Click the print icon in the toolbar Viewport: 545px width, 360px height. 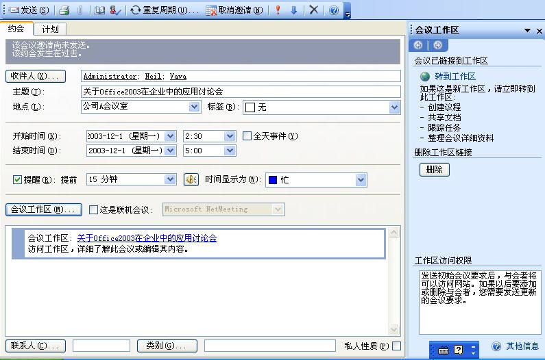coord(64,10)
